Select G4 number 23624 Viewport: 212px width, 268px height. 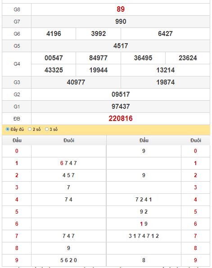point(188,58)
